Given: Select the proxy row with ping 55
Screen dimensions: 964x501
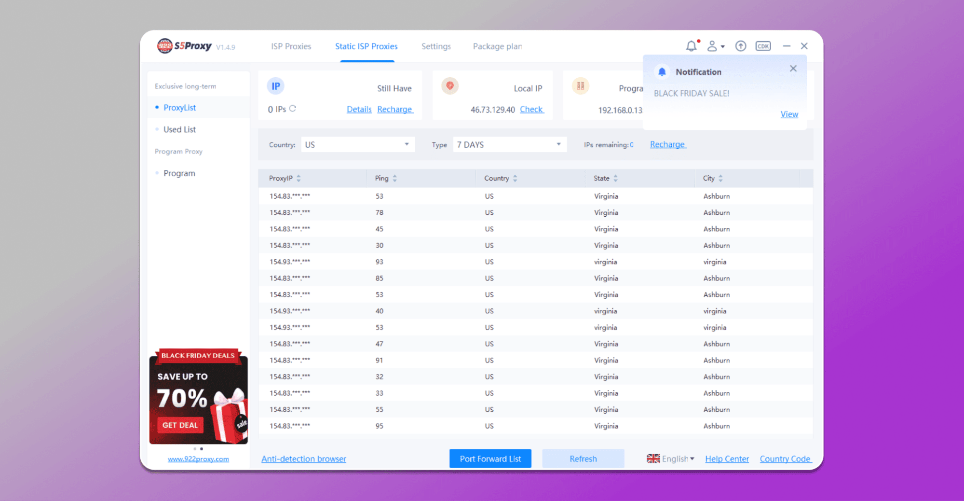Looking at the screenshot, I should coord(535,409).
